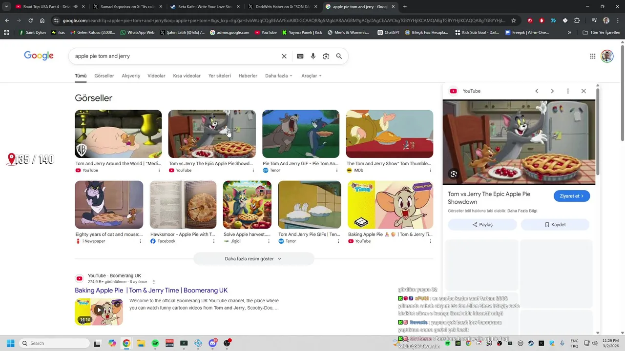Expand the Araçlar tools dropdown
Screen dimensions: 625x351
[x=312, y=76]
